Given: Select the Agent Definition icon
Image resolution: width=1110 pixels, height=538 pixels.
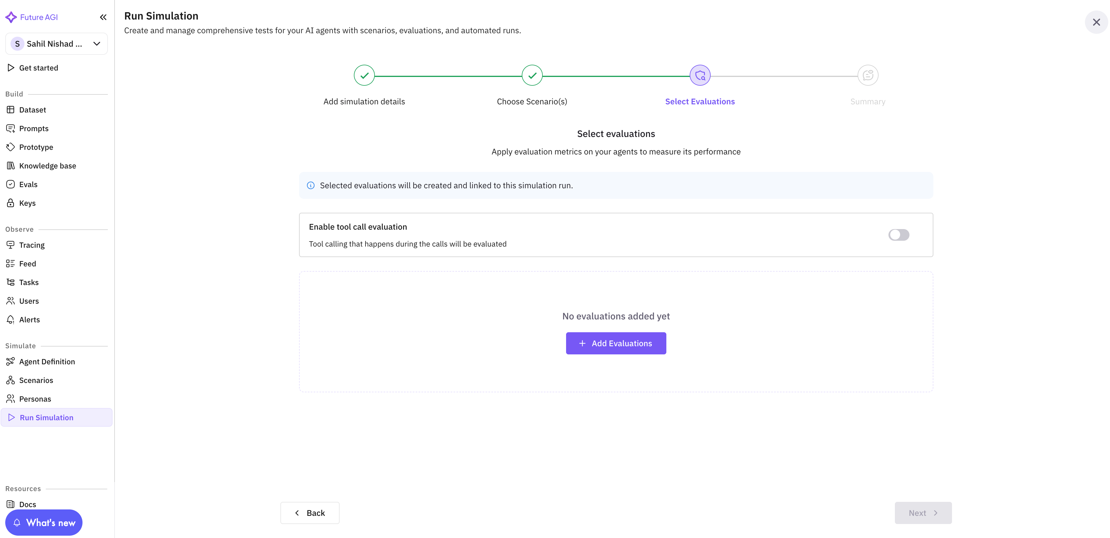Looking at the screenshot, I should click(11, 361).
